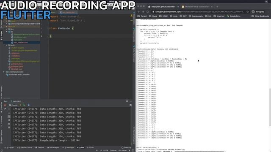This screenshot has height=152, width=271.
Task: Open the Version Control tool window
Action: point(25,147)
